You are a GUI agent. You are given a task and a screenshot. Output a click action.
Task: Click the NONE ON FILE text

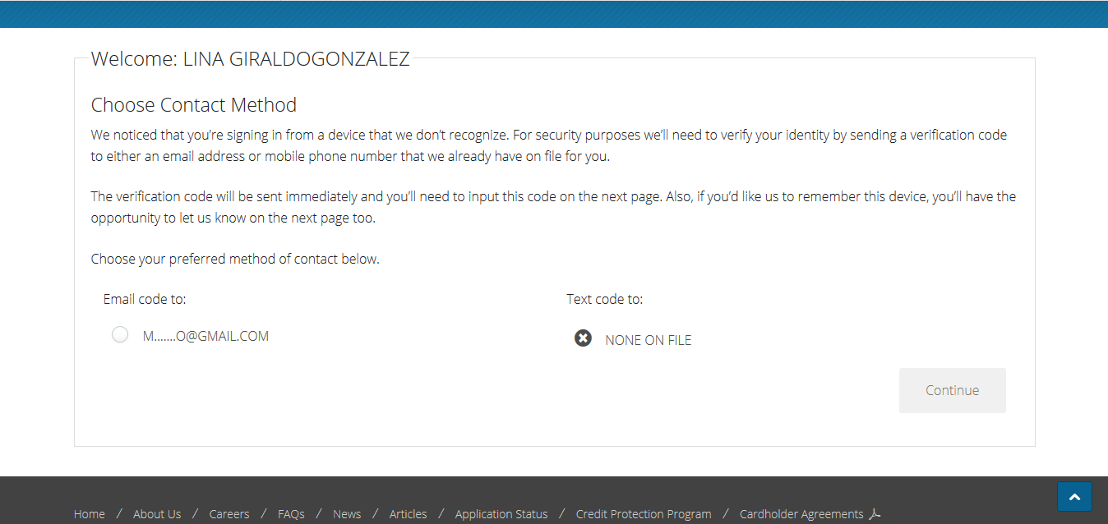coord(649,340)
